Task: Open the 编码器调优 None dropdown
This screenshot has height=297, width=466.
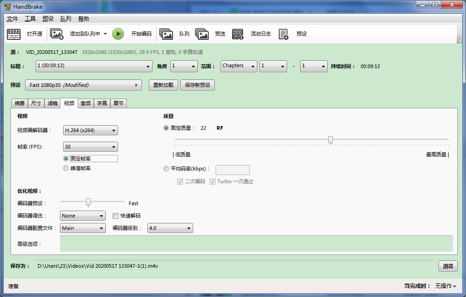Action: (x=83, y=216)
